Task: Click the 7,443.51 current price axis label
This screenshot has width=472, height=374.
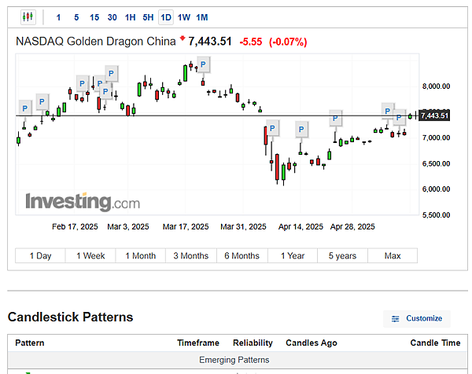Action: [x=435, y=116]
